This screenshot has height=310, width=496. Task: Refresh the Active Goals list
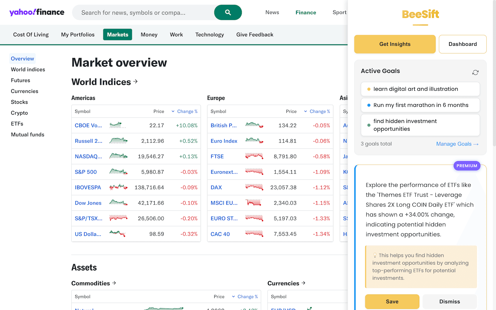point(475,72)
